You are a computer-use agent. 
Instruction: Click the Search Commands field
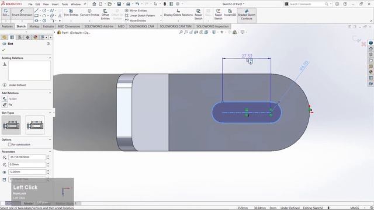[306, 4]
